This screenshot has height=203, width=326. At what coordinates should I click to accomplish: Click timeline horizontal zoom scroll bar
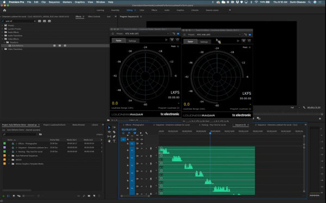135,196
